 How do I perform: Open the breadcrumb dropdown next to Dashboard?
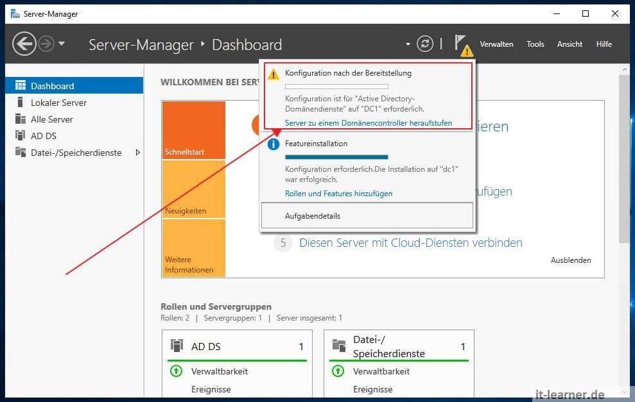point(407,44)
